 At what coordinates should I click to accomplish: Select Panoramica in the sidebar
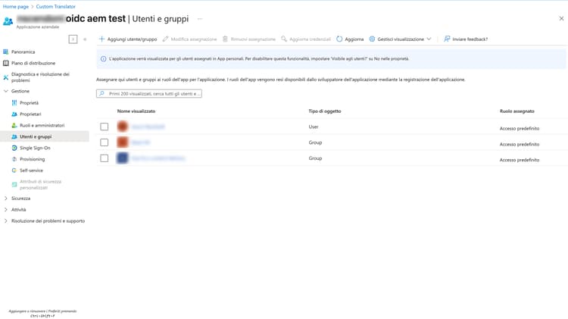[23, 52]
